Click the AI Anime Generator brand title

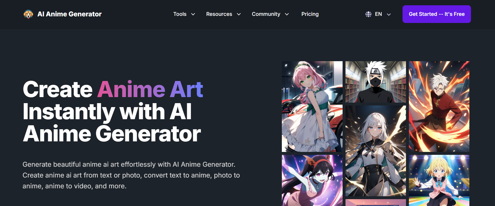click(69, 14)
